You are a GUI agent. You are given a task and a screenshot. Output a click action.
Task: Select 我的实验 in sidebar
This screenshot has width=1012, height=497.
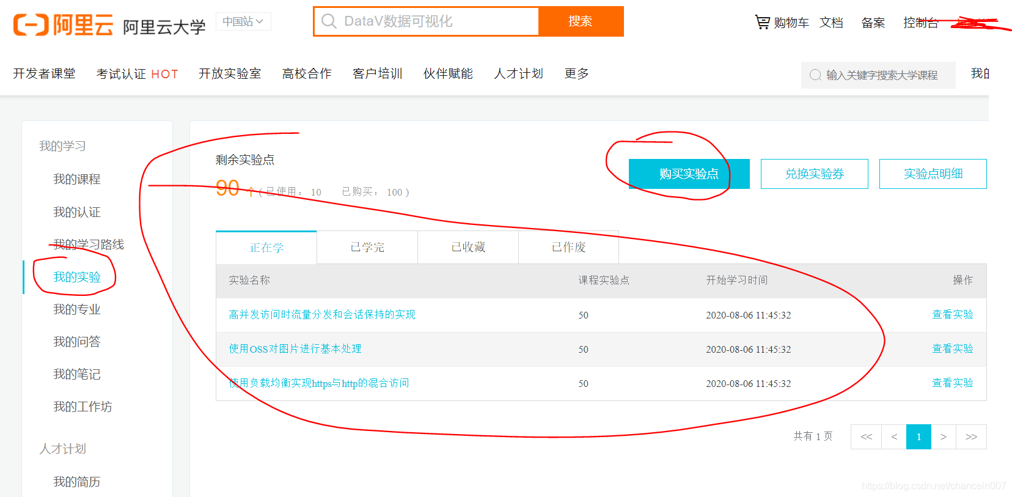(x=76, y=277)
